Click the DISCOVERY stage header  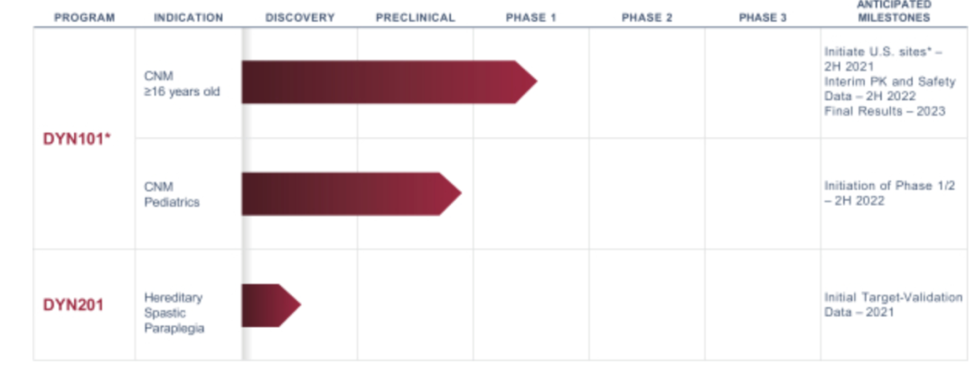(300, 18)
